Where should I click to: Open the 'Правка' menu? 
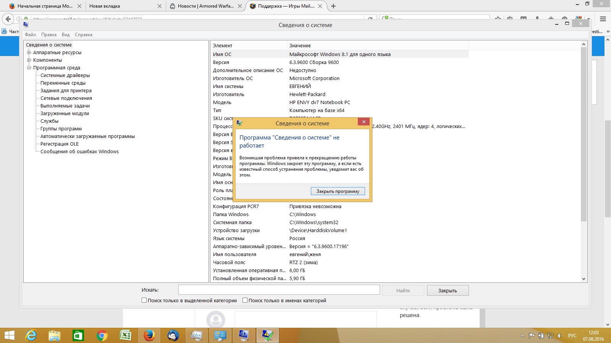point(49,35)
